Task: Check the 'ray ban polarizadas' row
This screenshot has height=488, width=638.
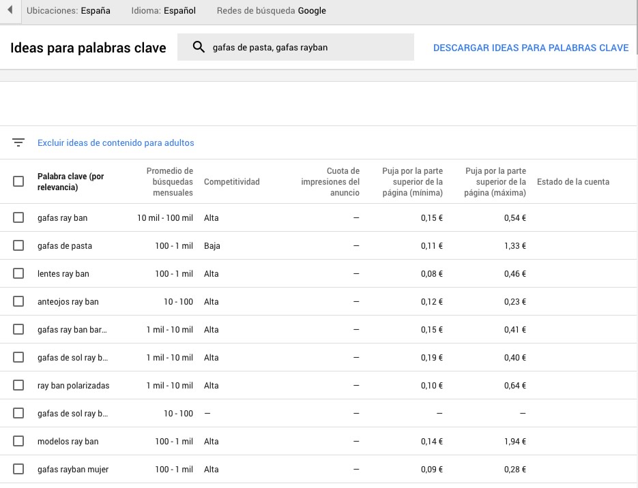Action: point(18,385)
